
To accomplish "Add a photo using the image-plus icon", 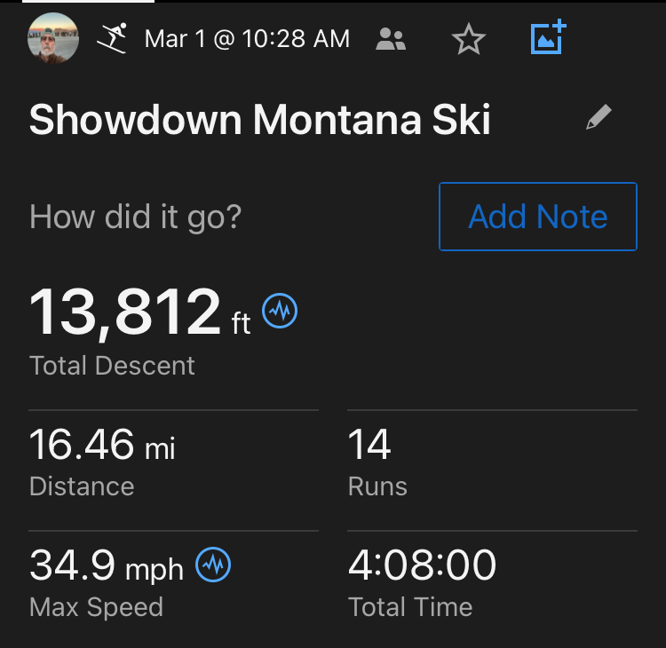I will [548, 37].
